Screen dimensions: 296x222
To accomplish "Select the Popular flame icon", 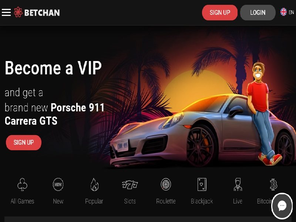I will point(94,184).
